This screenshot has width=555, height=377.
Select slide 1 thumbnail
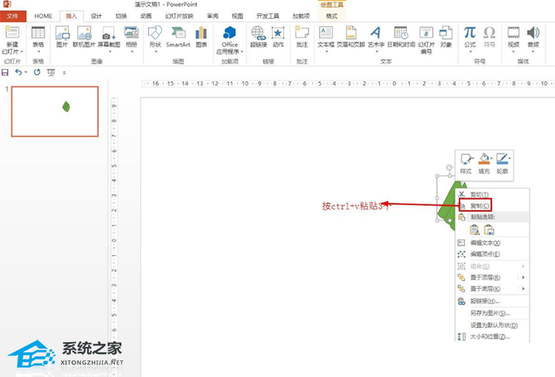click(x=55, y=112)
